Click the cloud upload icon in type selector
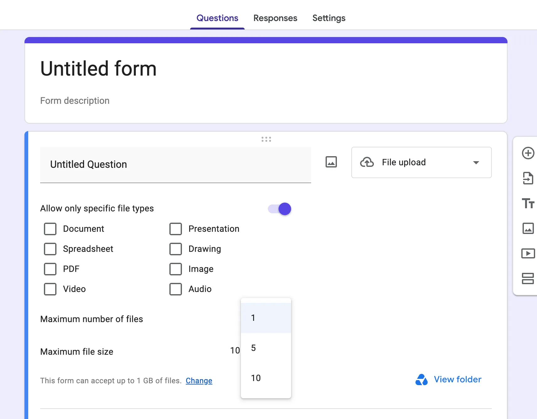This screenshot has width=537, height=419. (367, 162)
